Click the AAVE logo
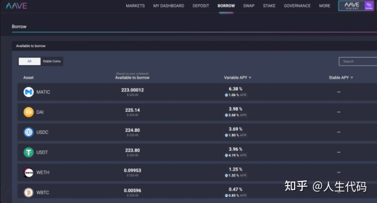Viewport: 377px width, 203px height. point(16,6)
